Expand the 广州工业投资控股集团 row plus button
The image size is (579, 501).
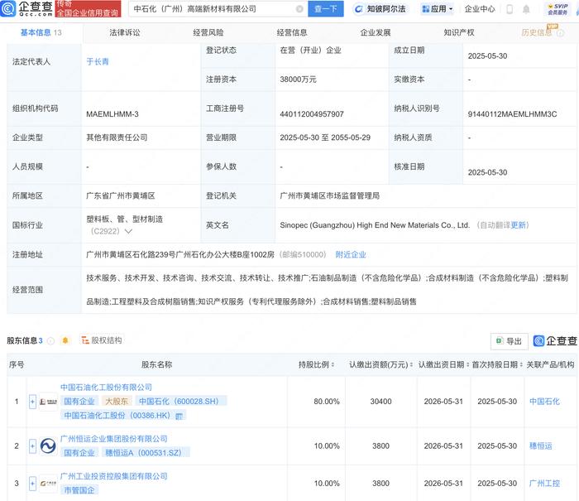[x=32, y=484]
